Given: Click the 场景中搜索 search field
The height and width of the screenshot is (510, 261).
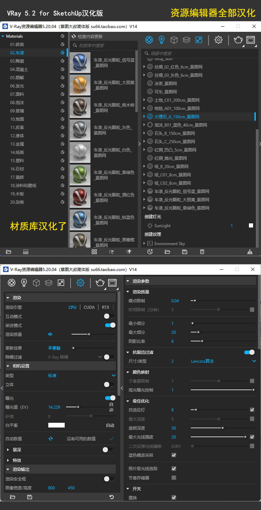Looking at the screenshot, I should (x=200, y=53).
